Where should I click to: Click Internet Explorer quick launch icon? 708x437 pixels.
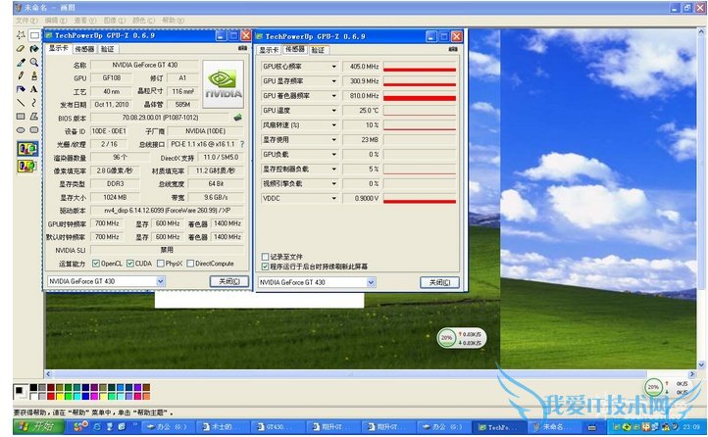pos(97,426)
